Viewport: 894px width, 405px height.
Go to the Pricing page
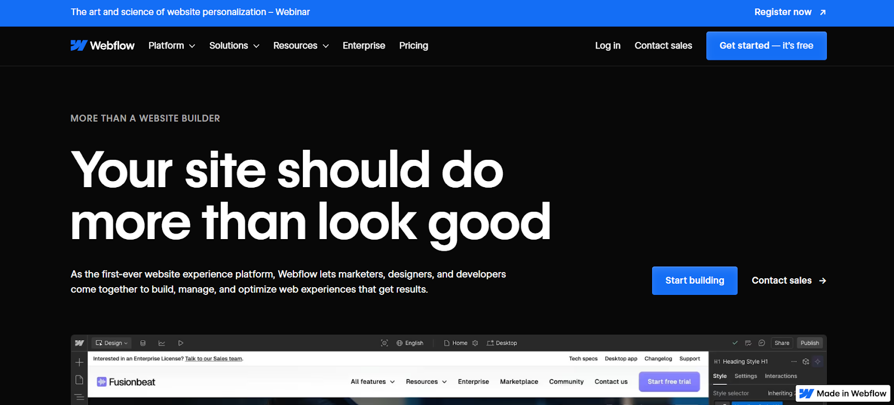413,46
